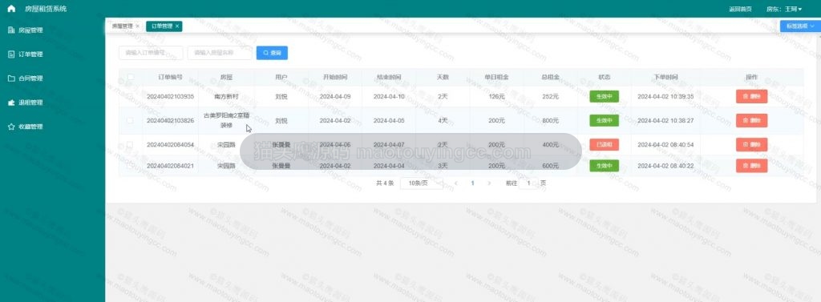Click the daily rent 126元
Image resolution: width=821 pixels, height=302 pixels.
pyautogui.click(x=496, y=96)
